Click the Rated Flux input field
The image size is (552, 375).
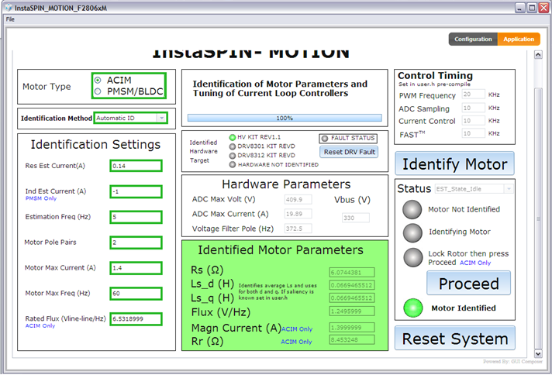coord(136,319)
